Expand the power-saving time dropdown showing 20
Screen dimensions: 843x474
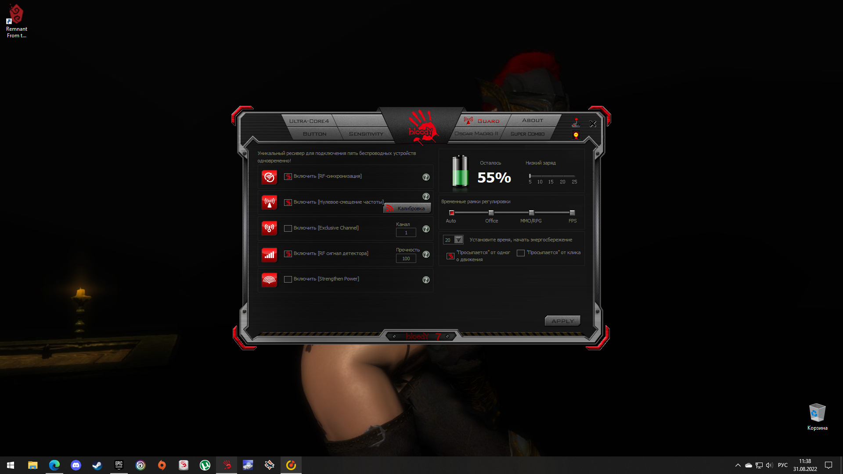pyautogui.click(x=458, y=240)
